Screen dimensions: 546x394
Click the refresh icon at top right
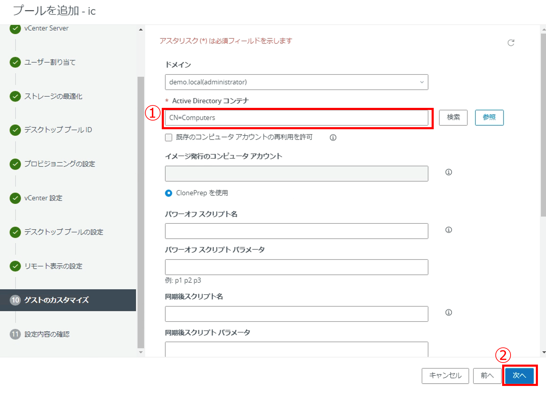tap(511, 43)
